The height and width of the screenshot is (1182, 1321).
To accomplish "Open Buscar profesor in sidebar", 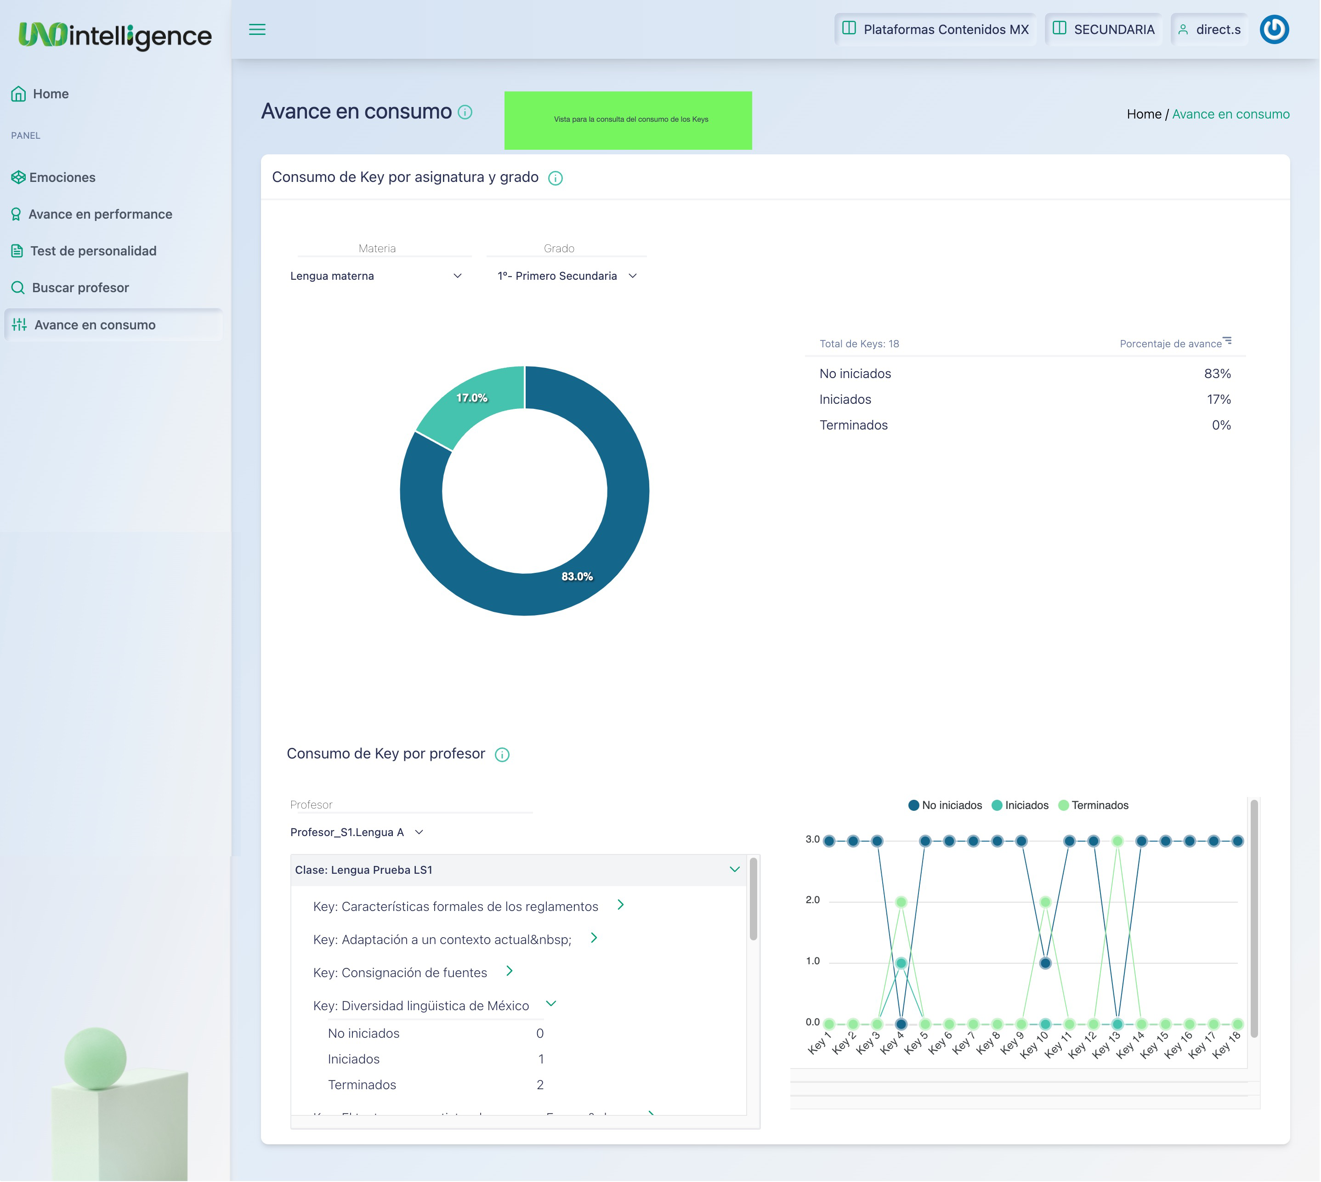I will coord(80,288).
